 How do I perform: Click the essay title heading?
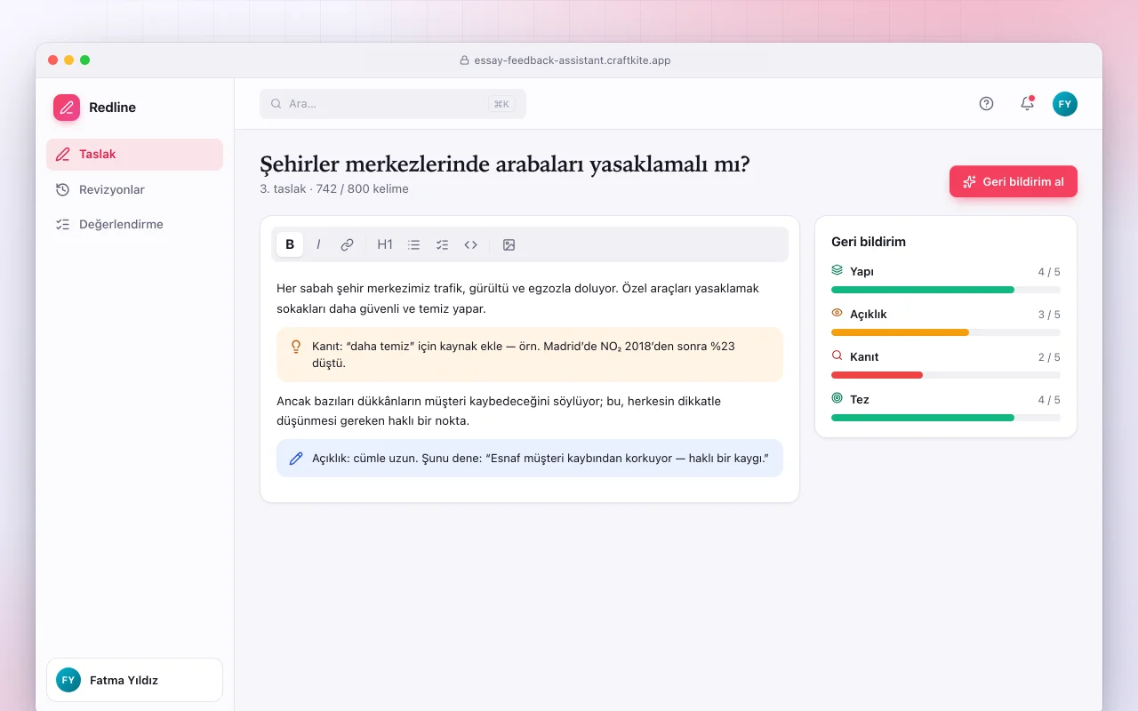pyautogui.click(x=505, y=165)
